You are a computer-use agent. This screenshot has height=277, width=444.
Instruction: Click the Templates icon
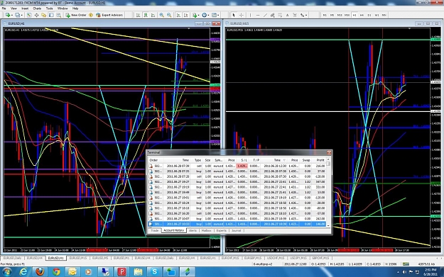click(x=214, y=15)
